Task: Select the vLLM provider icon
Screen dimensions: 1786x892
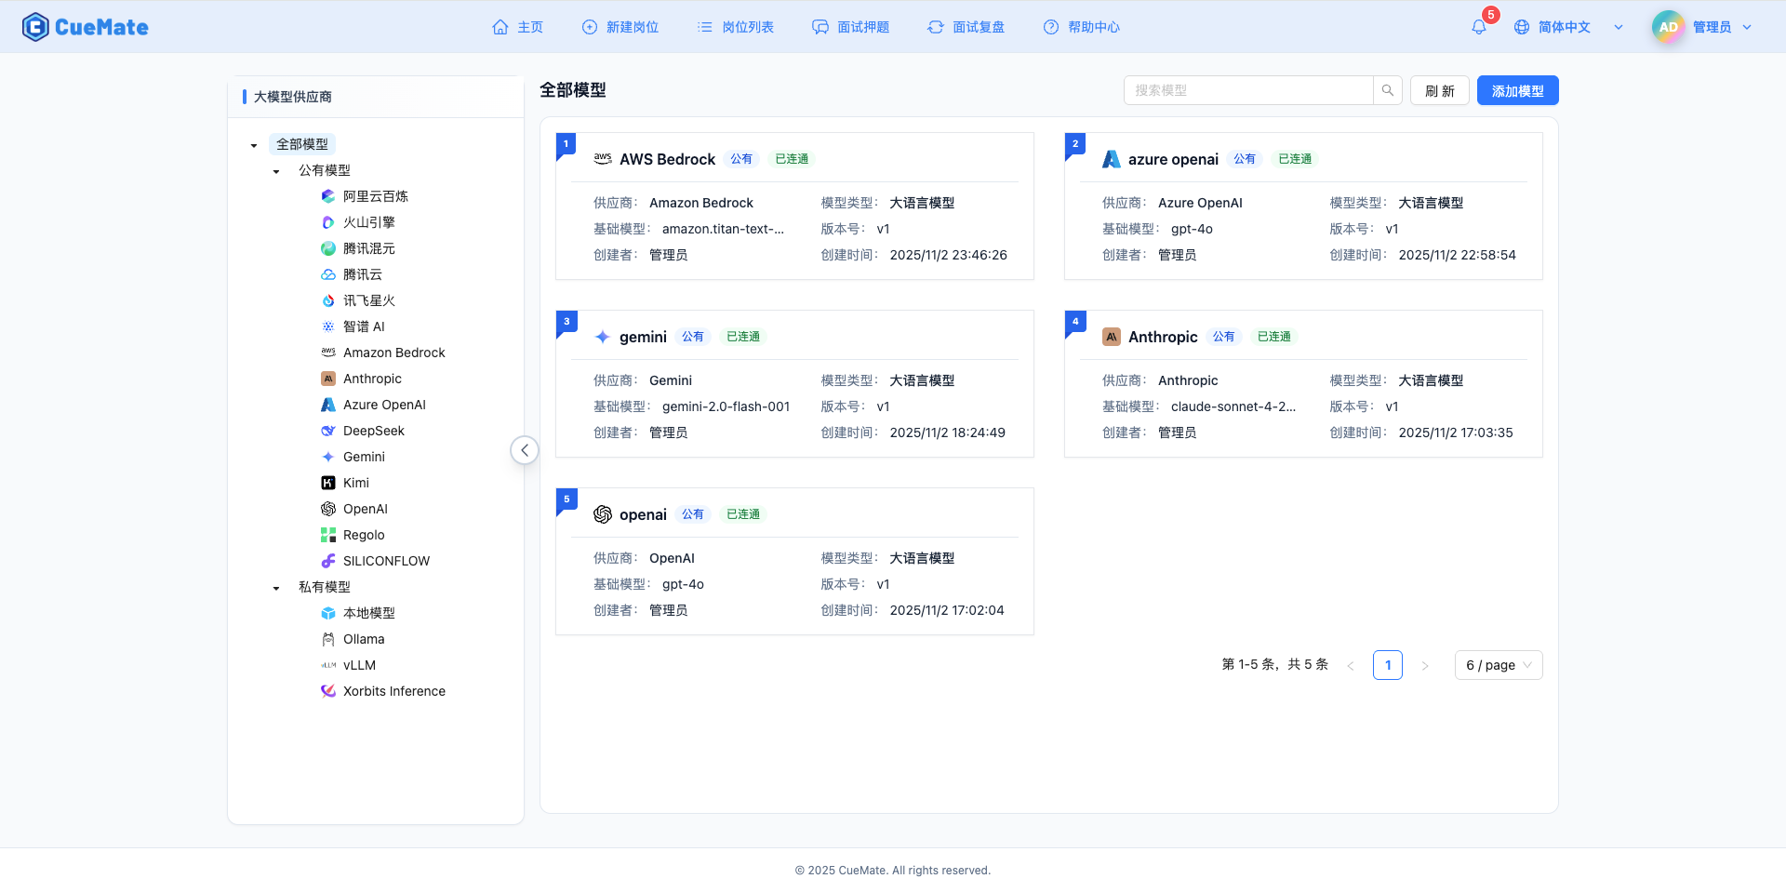Action: [327, 665]
